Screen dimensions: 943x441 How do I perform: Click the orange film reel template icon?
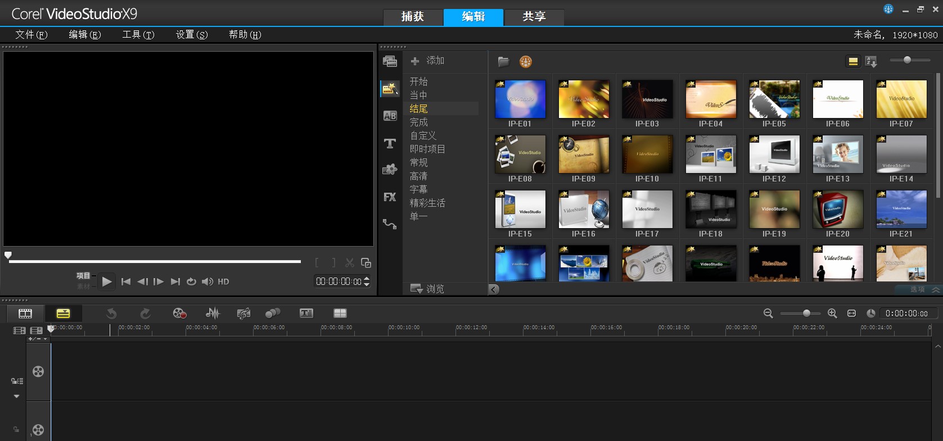pyautogui.click(x=526, y=62)
